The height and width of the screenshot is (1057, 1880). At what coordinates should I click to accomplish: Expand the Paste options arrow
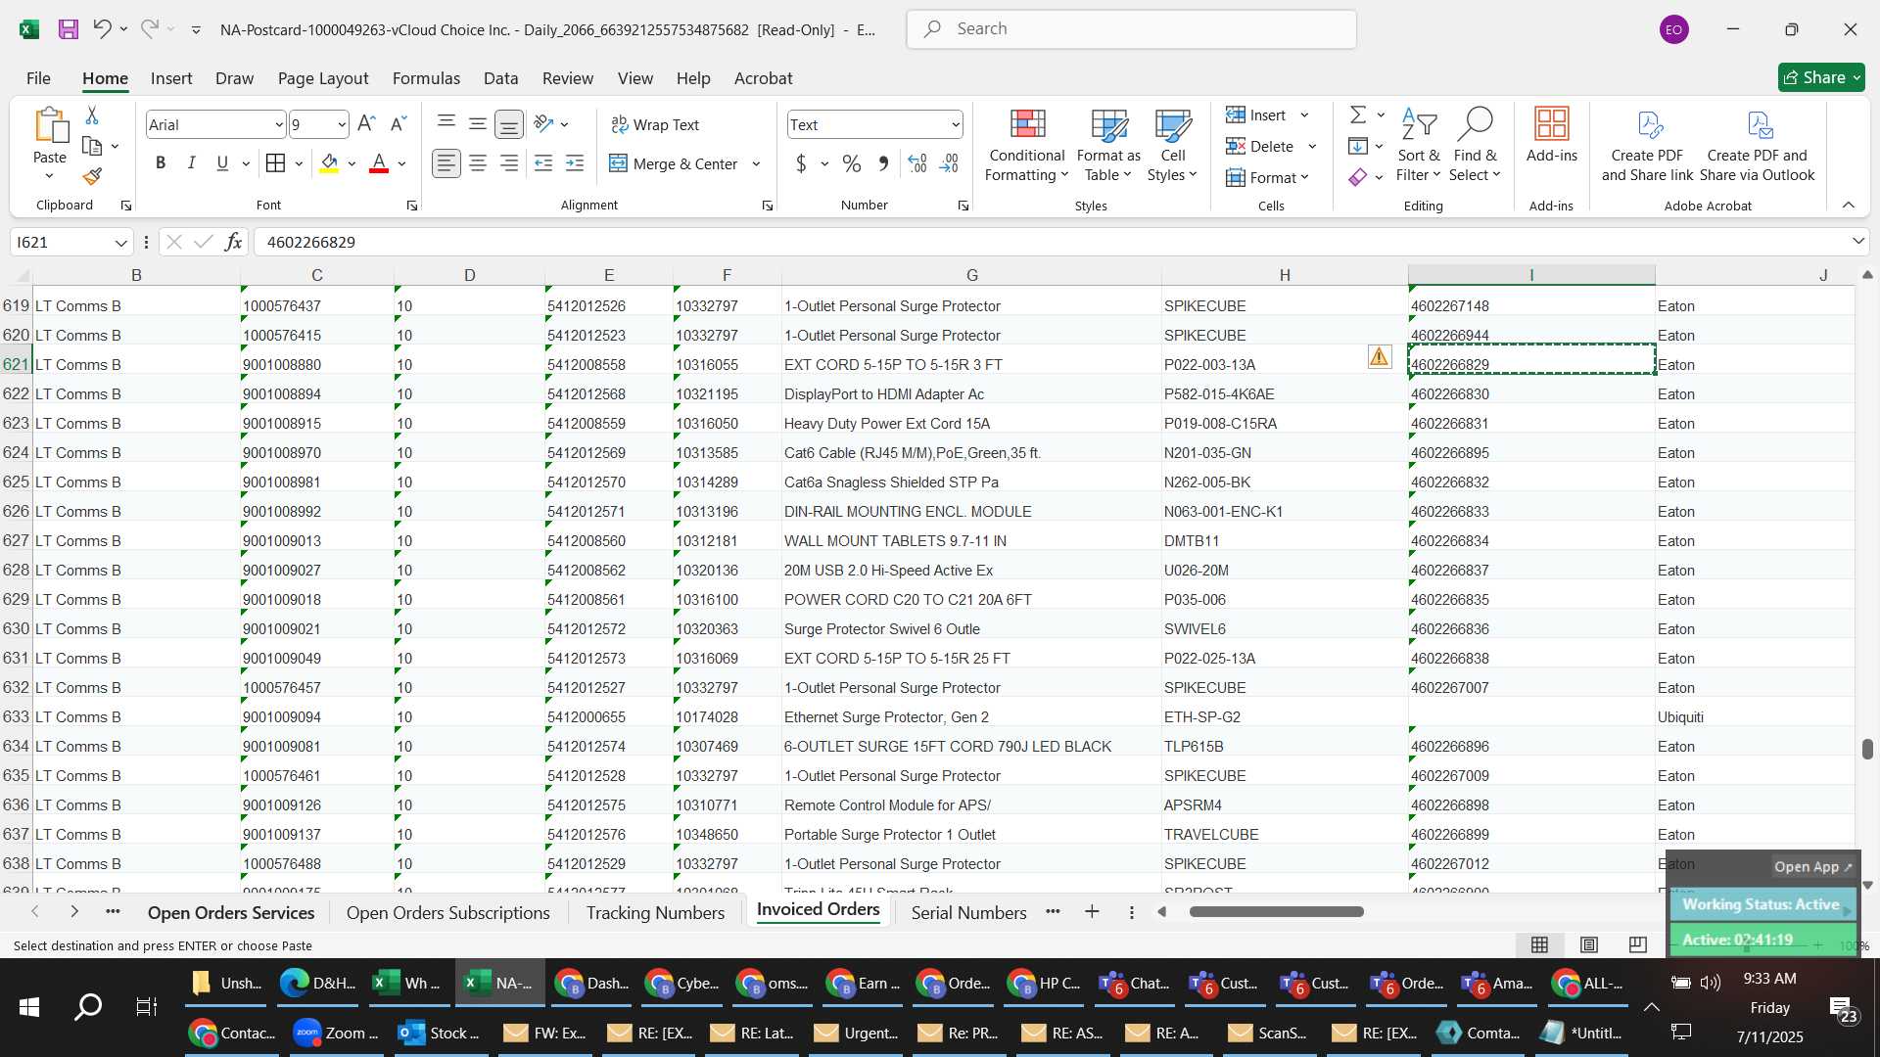pyautogui.click(x=49, y=176)
